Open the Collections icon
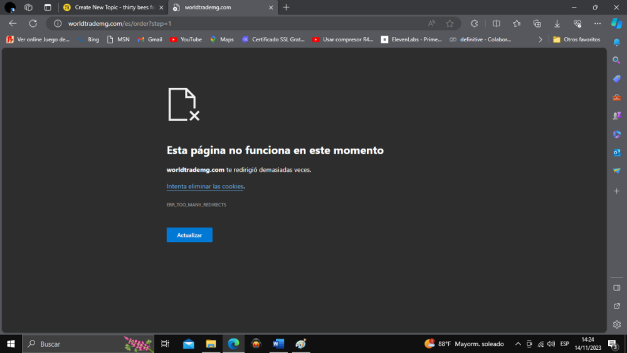Viewport: 627px width, 353px height. point(537,24)
